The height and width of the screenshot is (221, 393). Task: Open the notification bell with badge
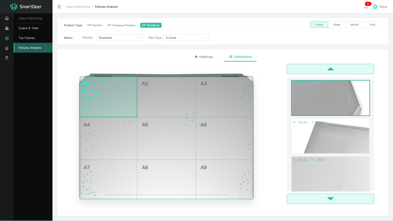366,7
